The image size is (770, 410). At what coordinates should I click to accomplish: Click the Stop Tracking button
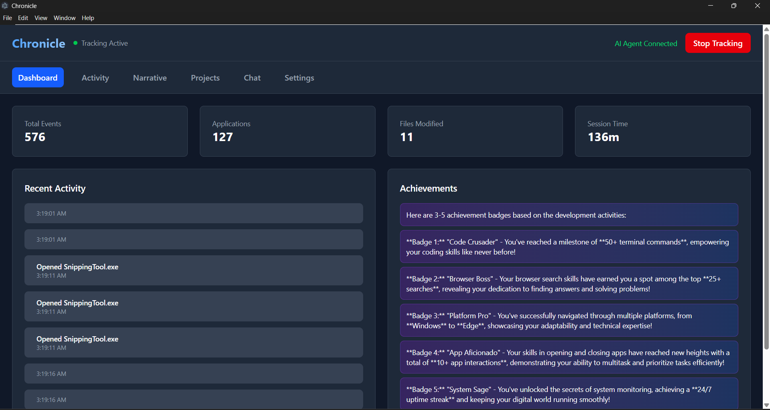click(x=717, y=43)
